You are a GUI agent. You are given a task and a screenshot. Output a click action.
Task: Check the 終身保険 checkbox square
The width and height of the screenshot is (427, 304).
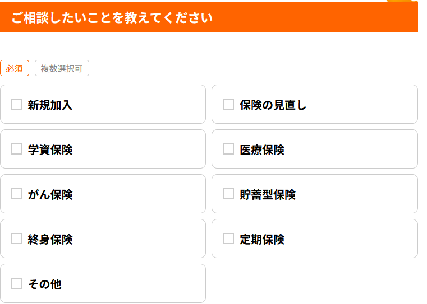[x=17, y=238]
